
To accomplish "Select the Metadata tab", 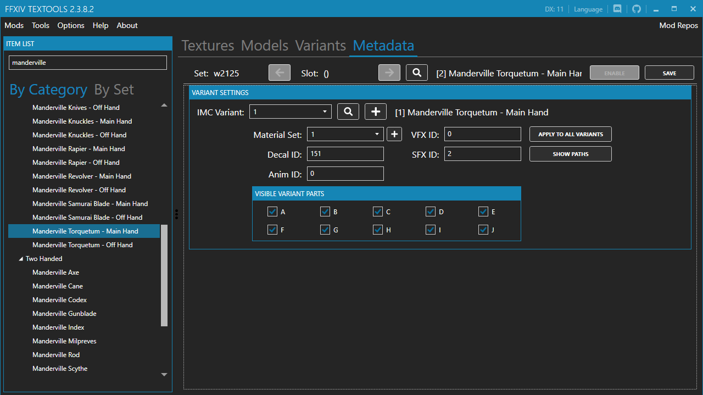I will click(383, 46).
